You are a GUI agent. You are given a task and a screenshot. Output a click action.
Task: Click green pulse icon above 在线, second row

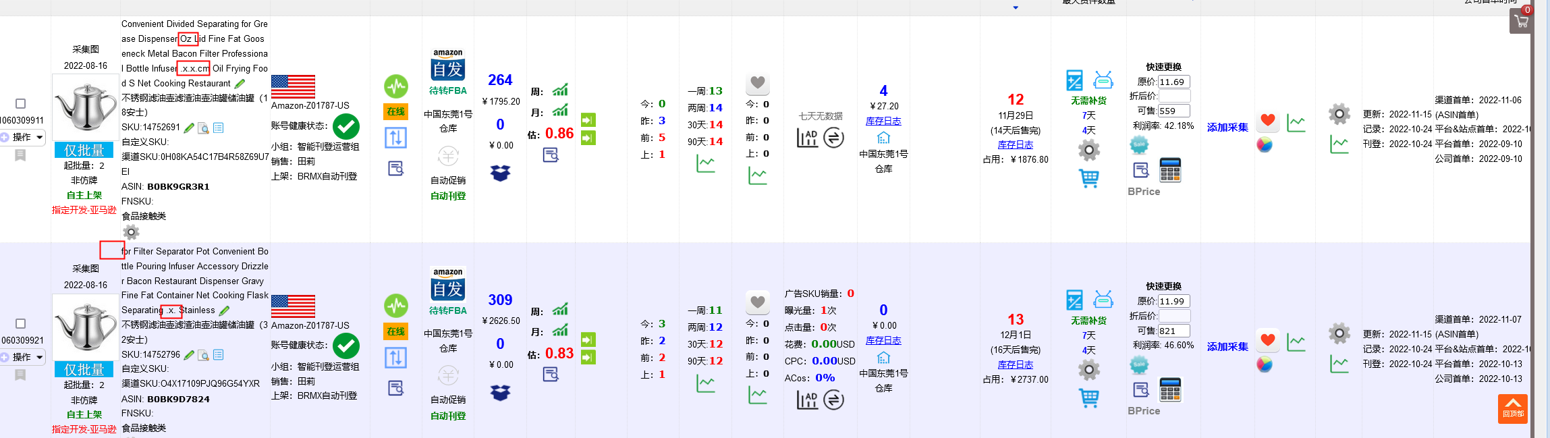(396, 306)
